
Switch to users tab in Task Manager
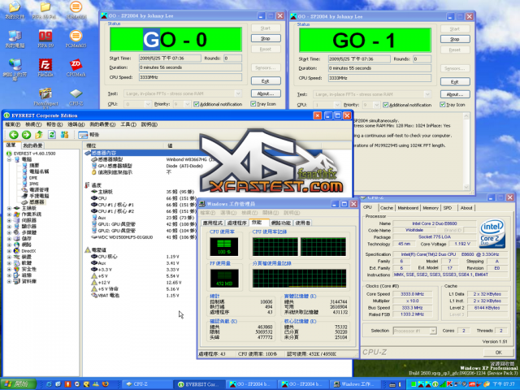click(302, 223)
